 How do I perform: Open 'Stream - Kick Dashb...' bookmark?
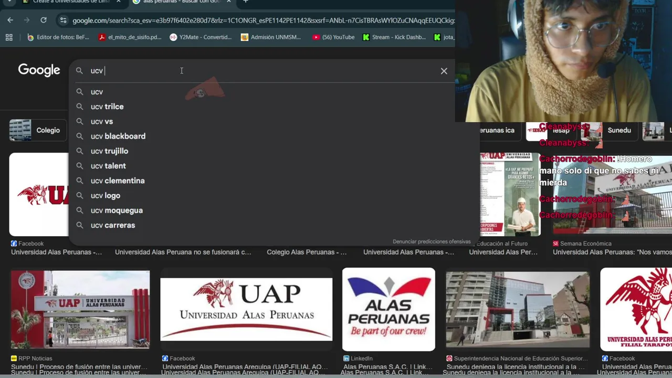[394, 37]
